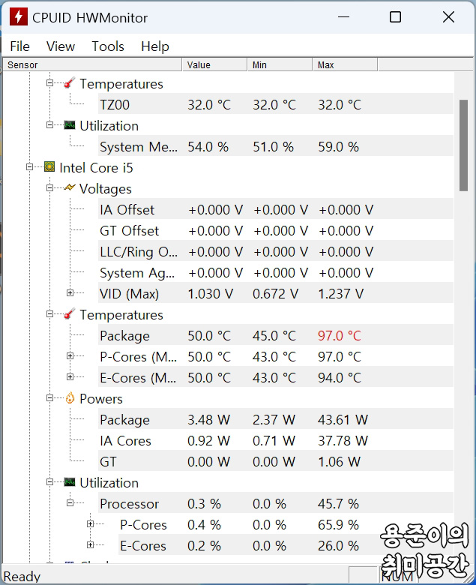
Task: Expand the E-Cores utilization entry
Action: coord(90,545)
